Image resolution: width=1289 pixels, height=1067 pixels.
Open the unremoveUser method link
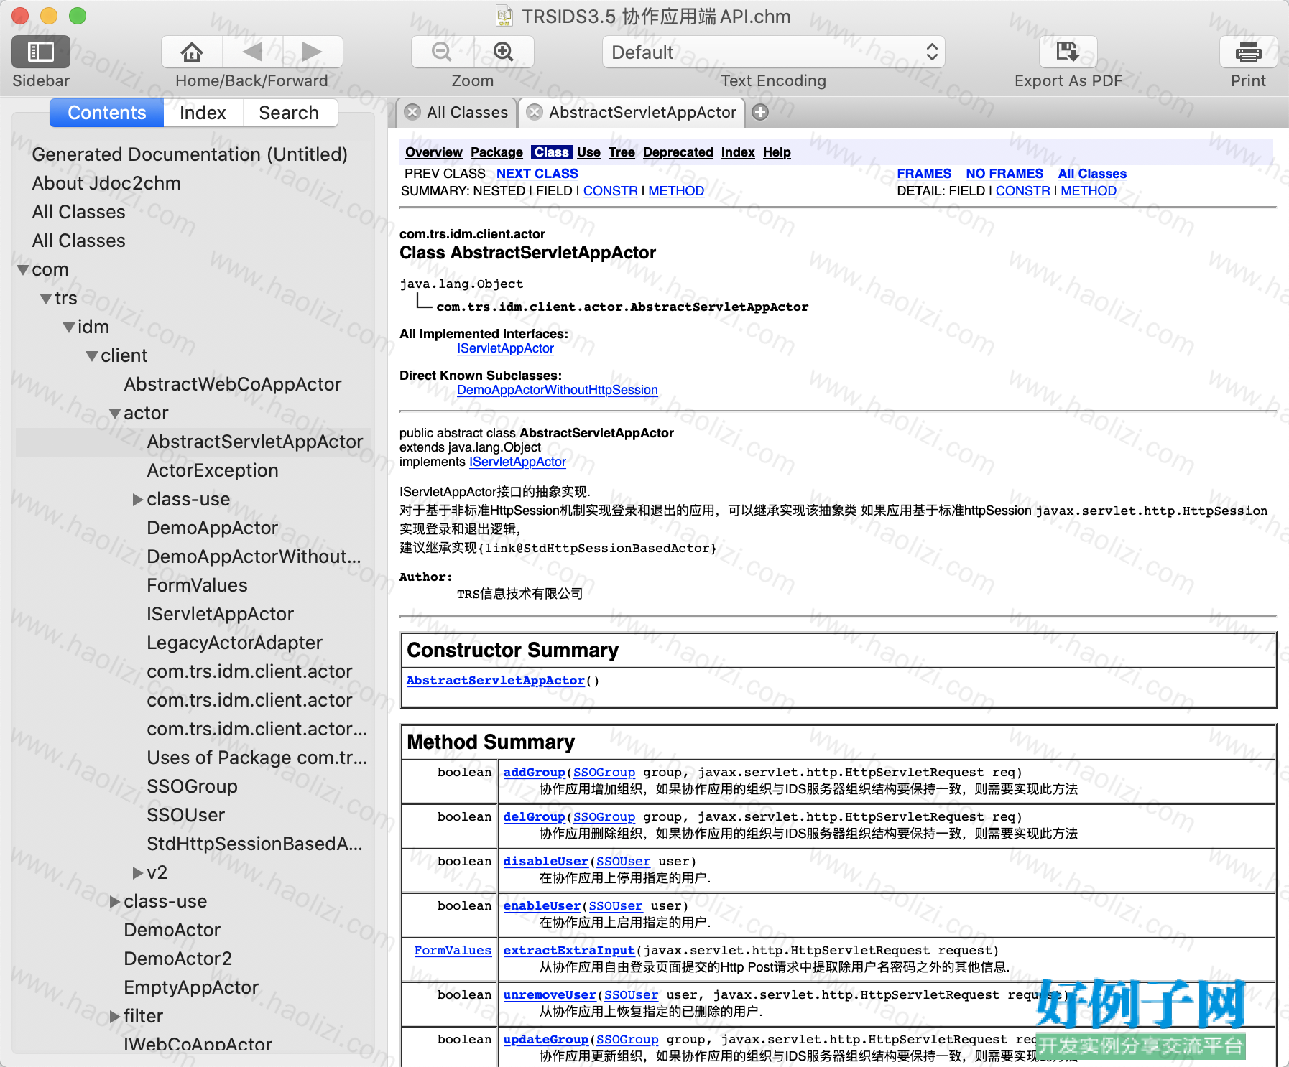coord(550,995)
